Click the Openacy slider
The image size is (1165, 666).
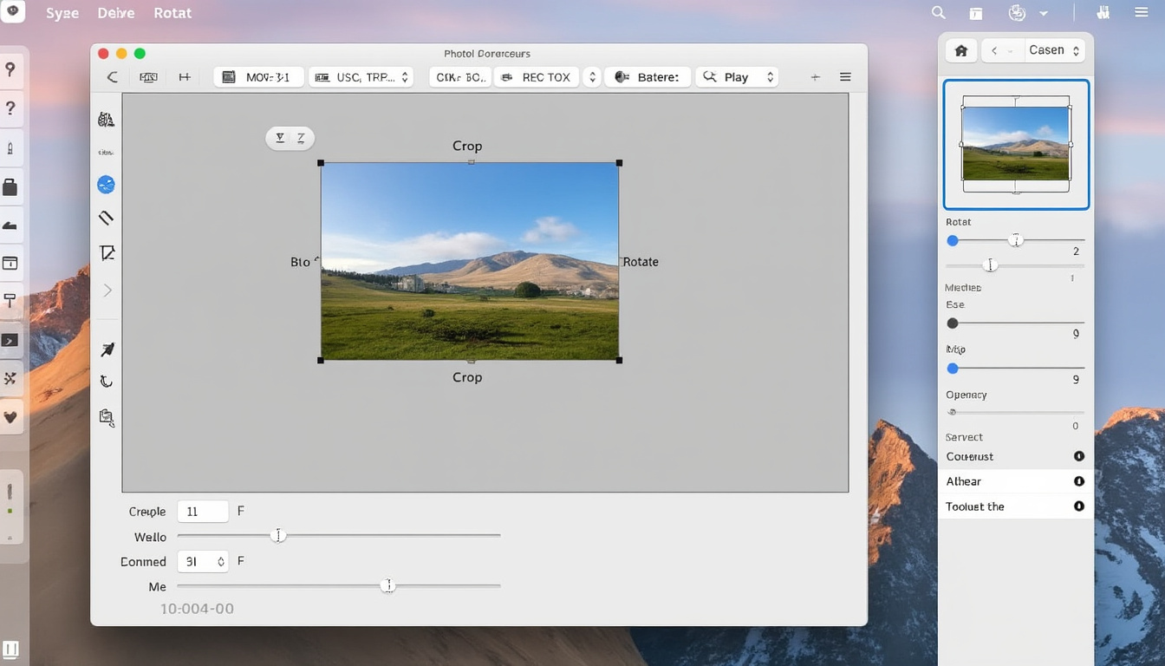click(x=1015, y=412)
